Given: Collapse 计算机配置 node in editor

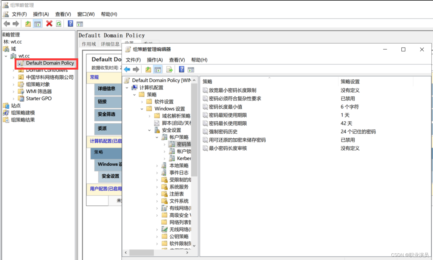Looking at the screenshot, I should tap(127, 87).
